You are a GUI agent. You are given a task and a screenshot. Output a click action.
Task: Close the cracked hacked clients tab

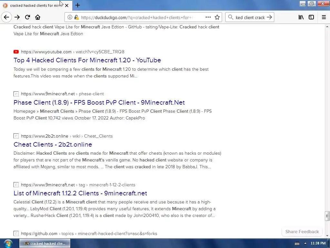coord(67,5)
